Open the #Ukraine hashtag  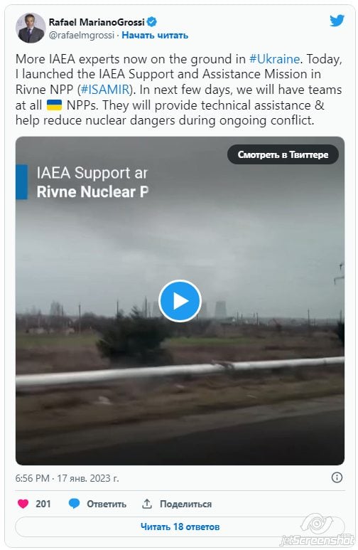(274, 59)
